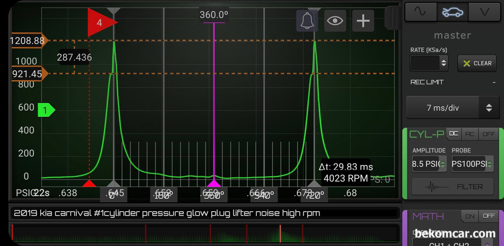
Task: Click the 0° phase ruler marker
Action: click(113, 195)
